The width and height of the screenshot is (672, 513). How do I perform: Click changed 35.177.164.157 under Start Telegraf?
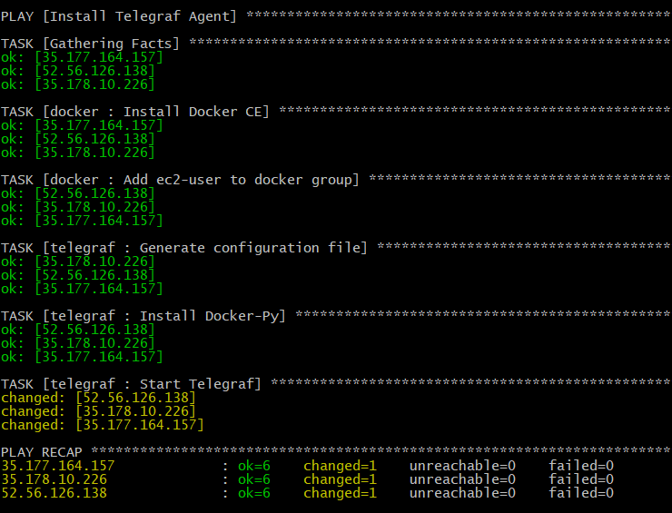click(103, 425)
